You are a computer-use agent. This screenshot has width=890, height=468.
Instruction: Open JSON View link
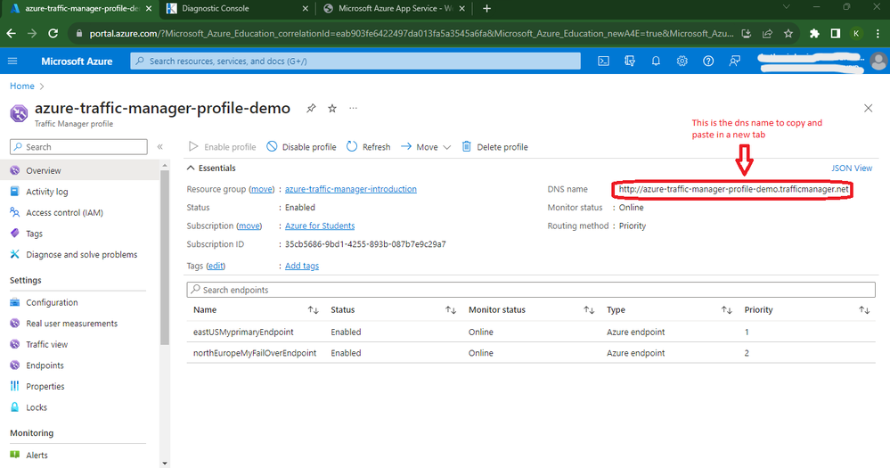(852, 168)
